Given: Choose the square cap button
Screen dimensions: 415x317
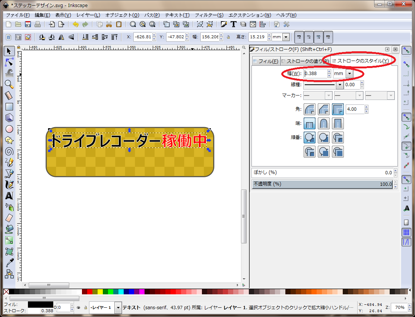Looking at the screenshot, I should [338, 123].
